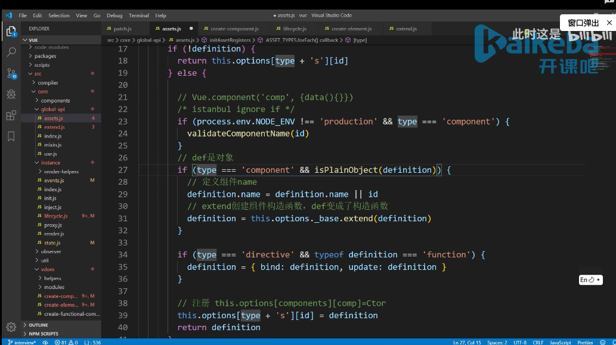616x345 pixels.
Task: Open the Debug view bug icon
Action: (11, 94)
